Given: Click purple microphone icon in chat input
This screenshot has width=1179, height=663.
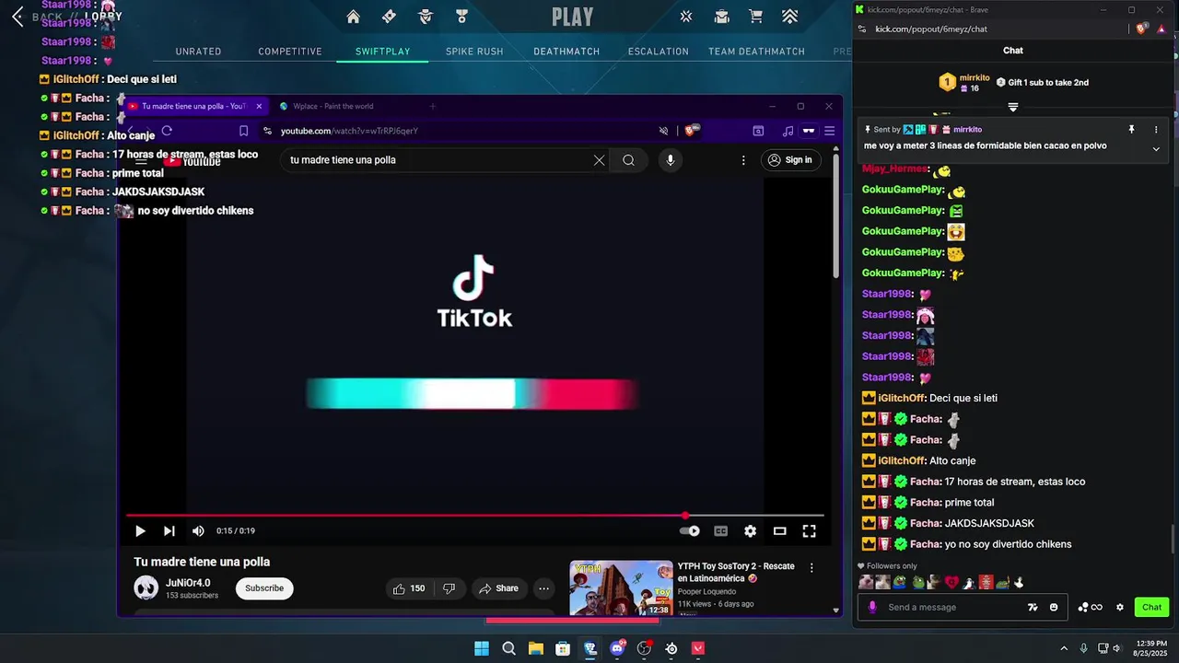Looking at the screenshot, I should point(872,608).
